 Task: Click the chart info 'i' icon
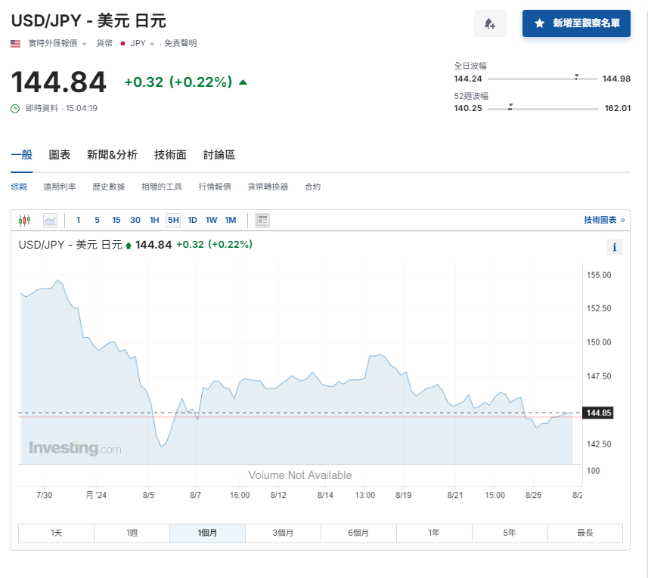pyautogui.click(x=614, y=247)
